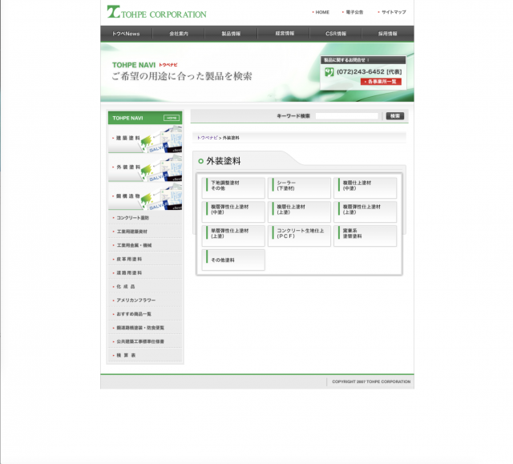
Task: Open the 製品情報 menu item
Action: (231, 34)
